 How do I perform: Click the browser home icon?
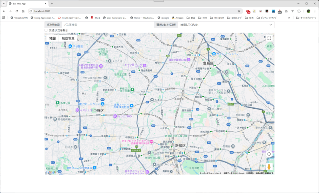tap(23, 11)
